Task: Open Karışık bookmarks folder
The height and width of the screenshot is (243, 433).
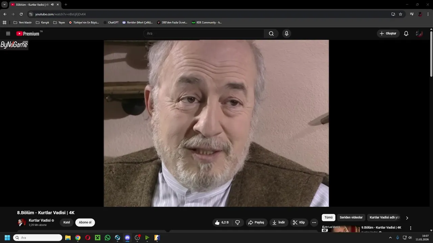Action: click(x=42, y=23)
